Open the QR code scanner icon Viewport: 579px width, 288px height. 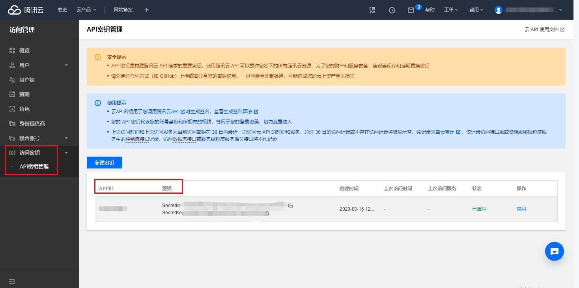point(372,10)
